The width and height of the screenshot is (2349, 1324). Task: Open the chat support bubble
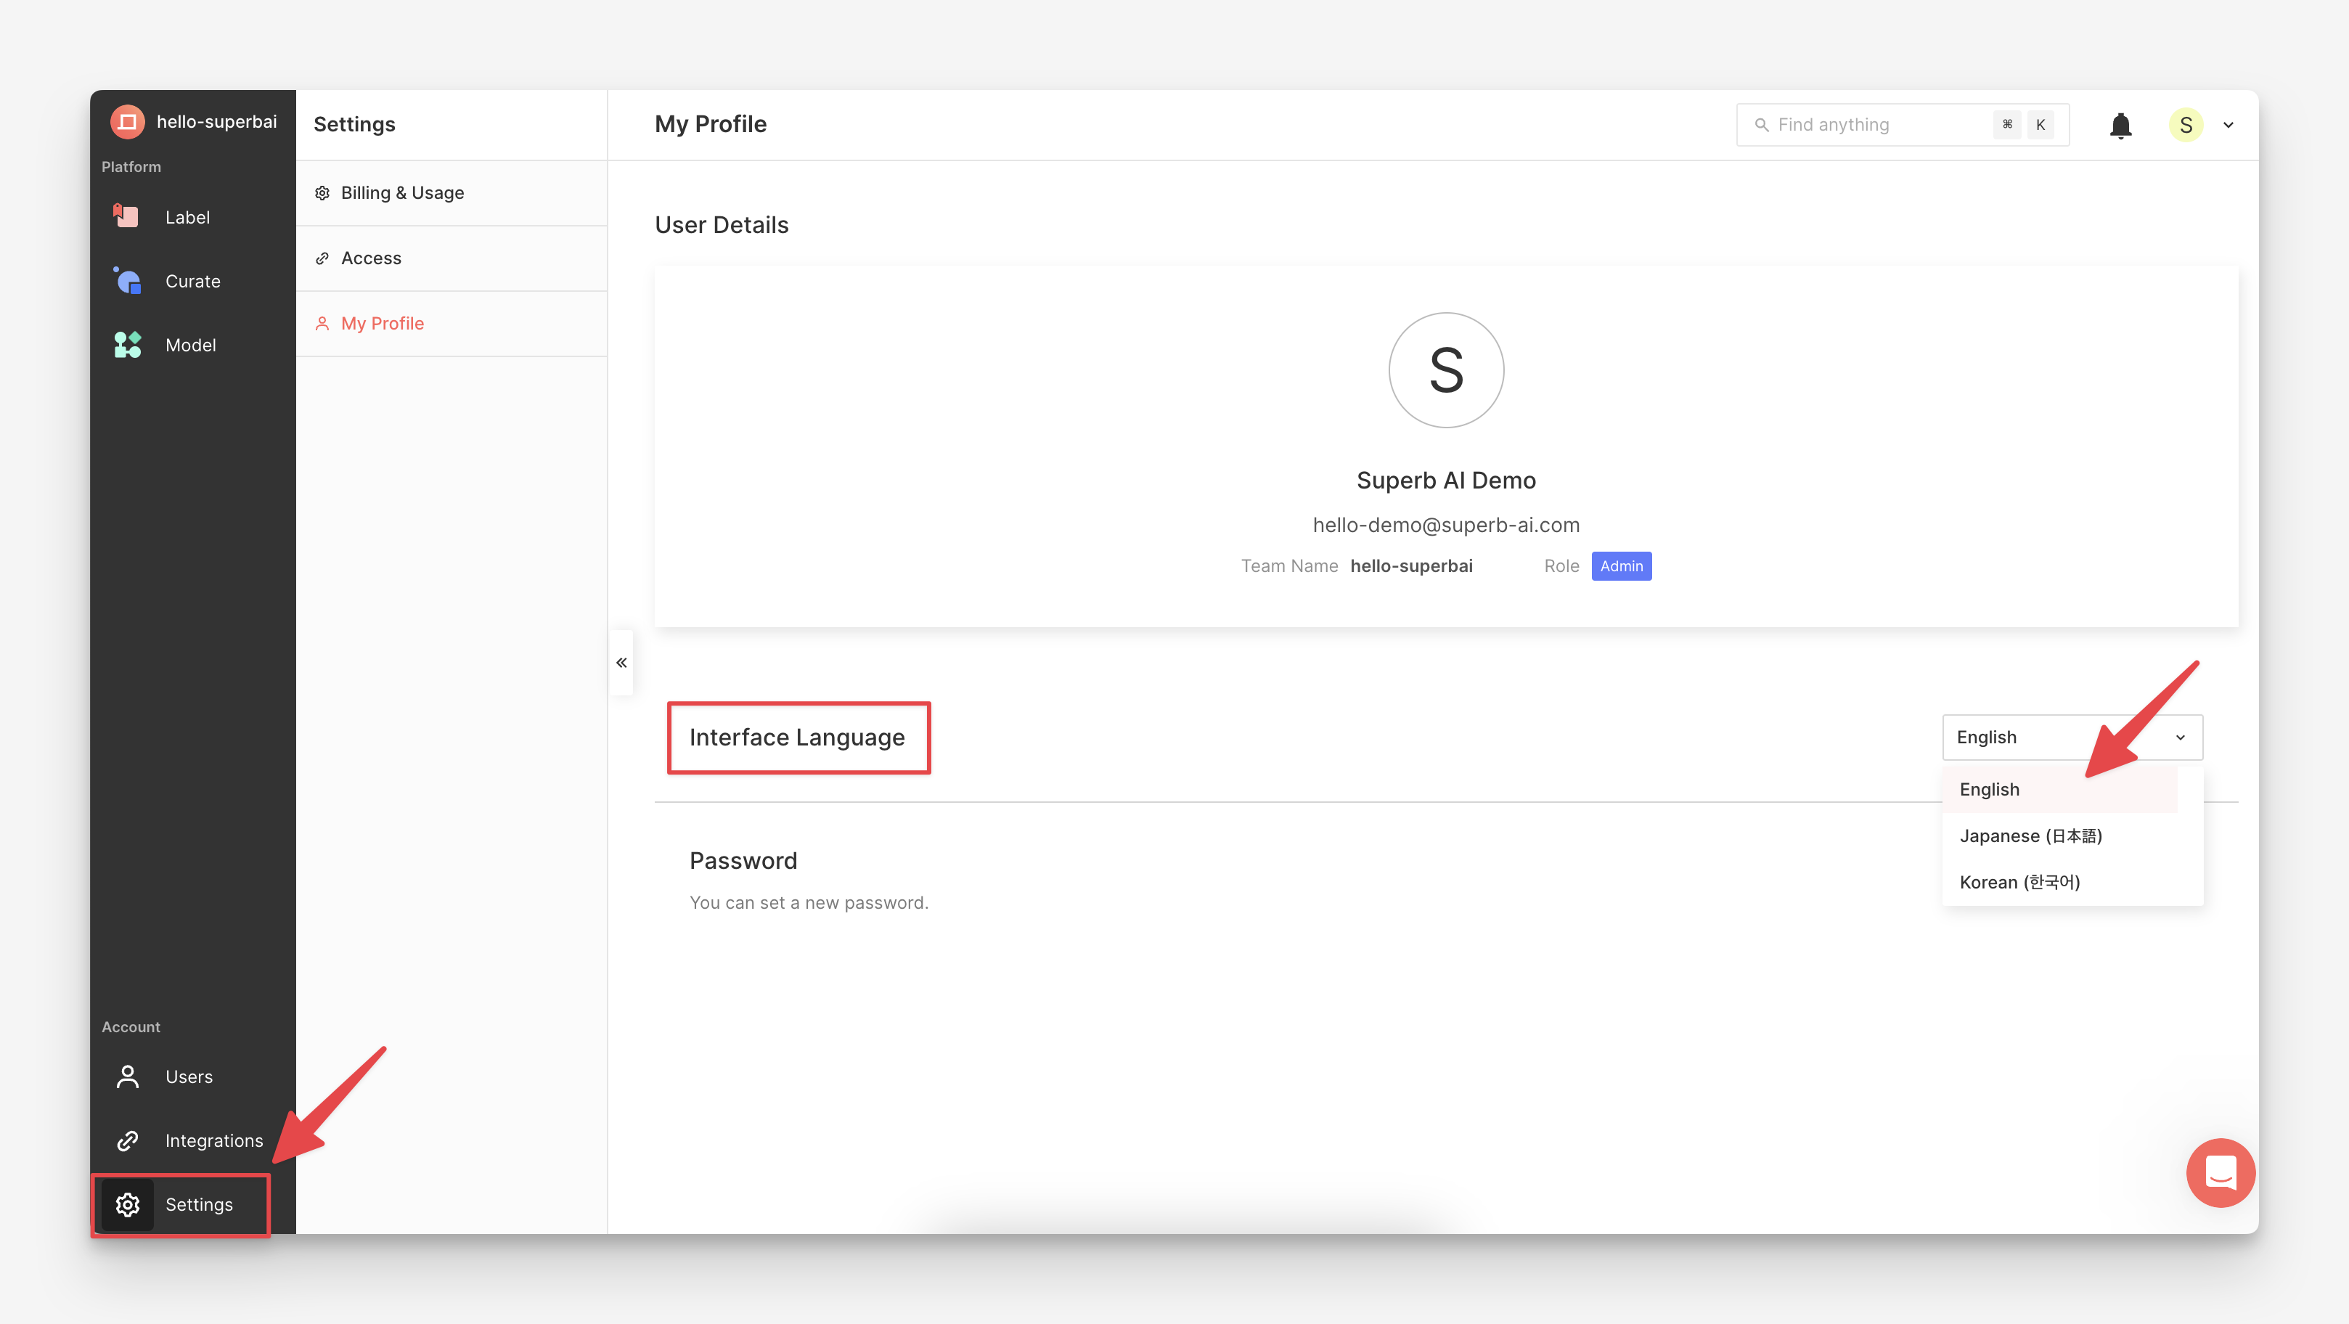click(x=2221, y=1172)
